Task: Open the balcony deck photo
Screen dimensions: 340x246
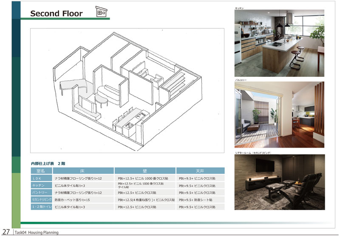Action: [x=279, y=115]
